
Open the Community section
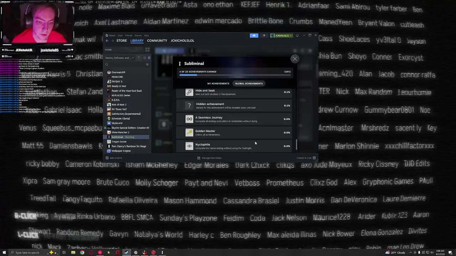click(157, 41)
